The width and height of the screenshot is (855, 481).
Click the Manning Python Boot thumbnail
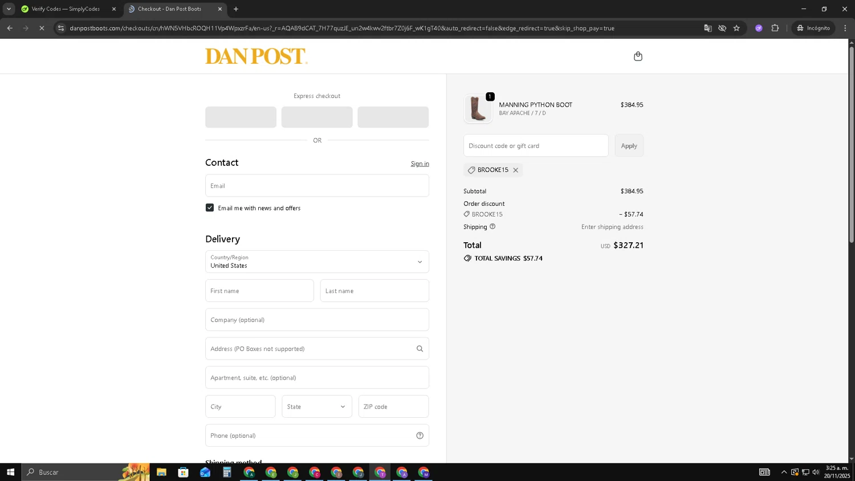pos(478,108)
